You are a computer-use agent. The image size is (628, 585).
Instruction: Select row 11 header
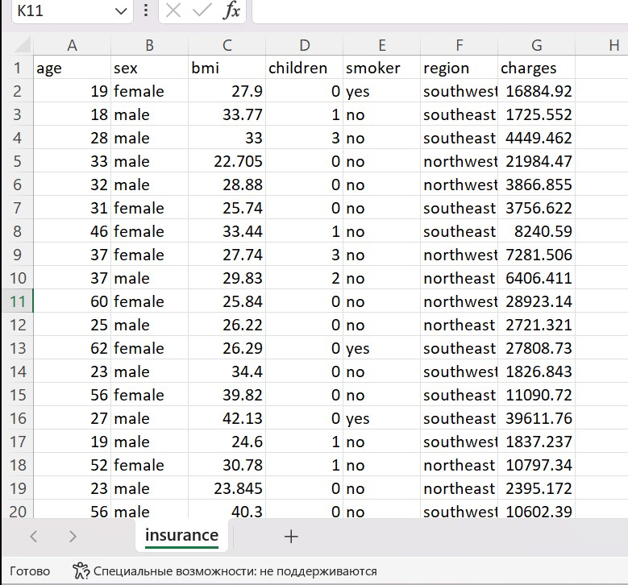click(x=17, y=301)
